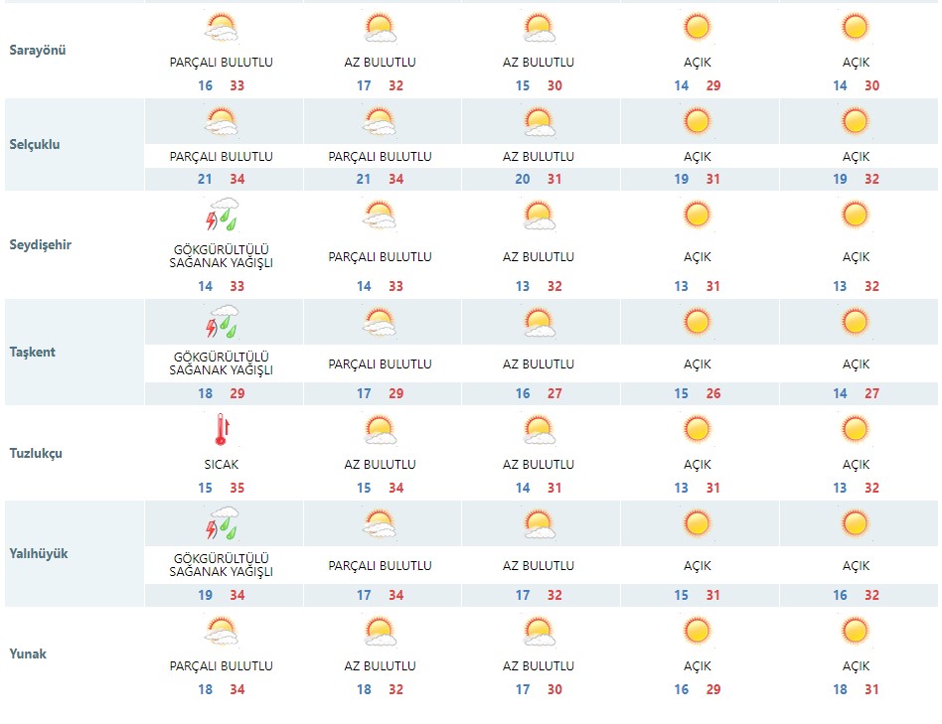942x724 pixels.
Task: Select the Sarayönü district row label
Action: tap(37, 51)
